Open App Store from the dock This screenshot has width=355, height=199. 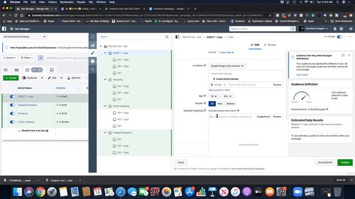tap(189, 192)
